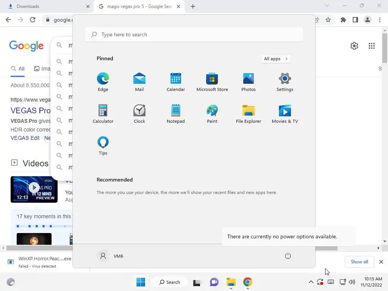
Task: Click the Google logo
Action: 26,46
